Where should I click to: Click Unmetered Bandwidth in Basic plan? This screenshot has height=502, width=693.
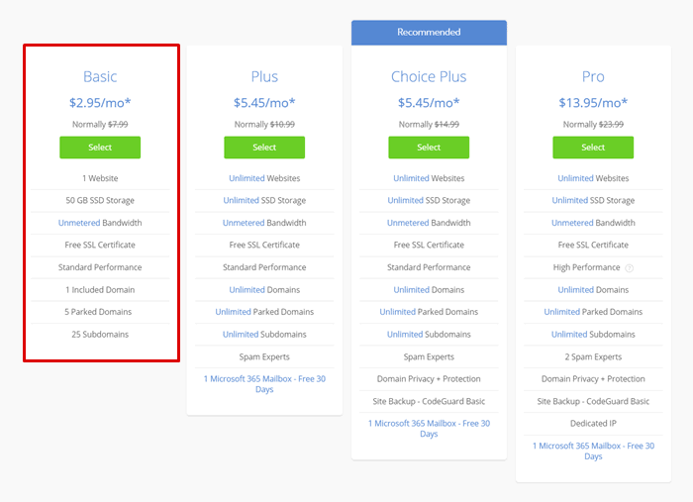click(x=100, y=223)
